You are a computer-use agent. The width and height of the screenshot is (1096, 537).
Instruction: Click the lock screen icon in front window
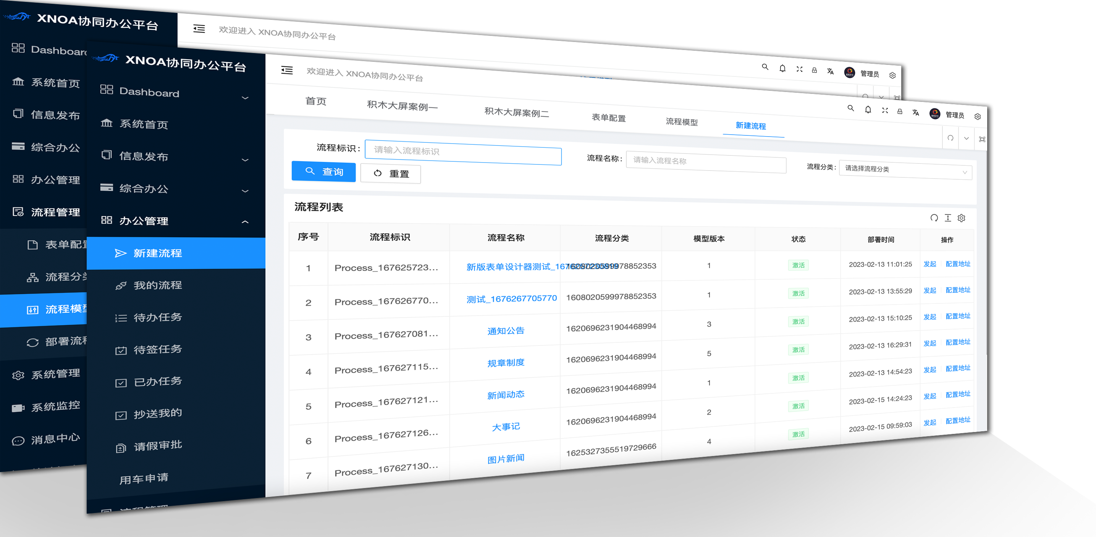[x=900, y=111]
